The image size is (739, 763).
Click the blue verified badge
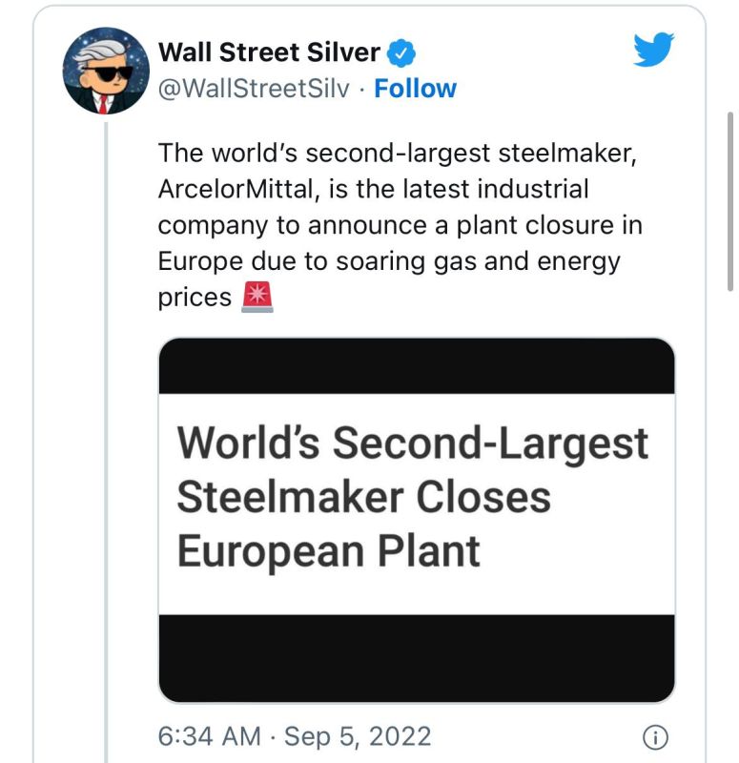400,54
